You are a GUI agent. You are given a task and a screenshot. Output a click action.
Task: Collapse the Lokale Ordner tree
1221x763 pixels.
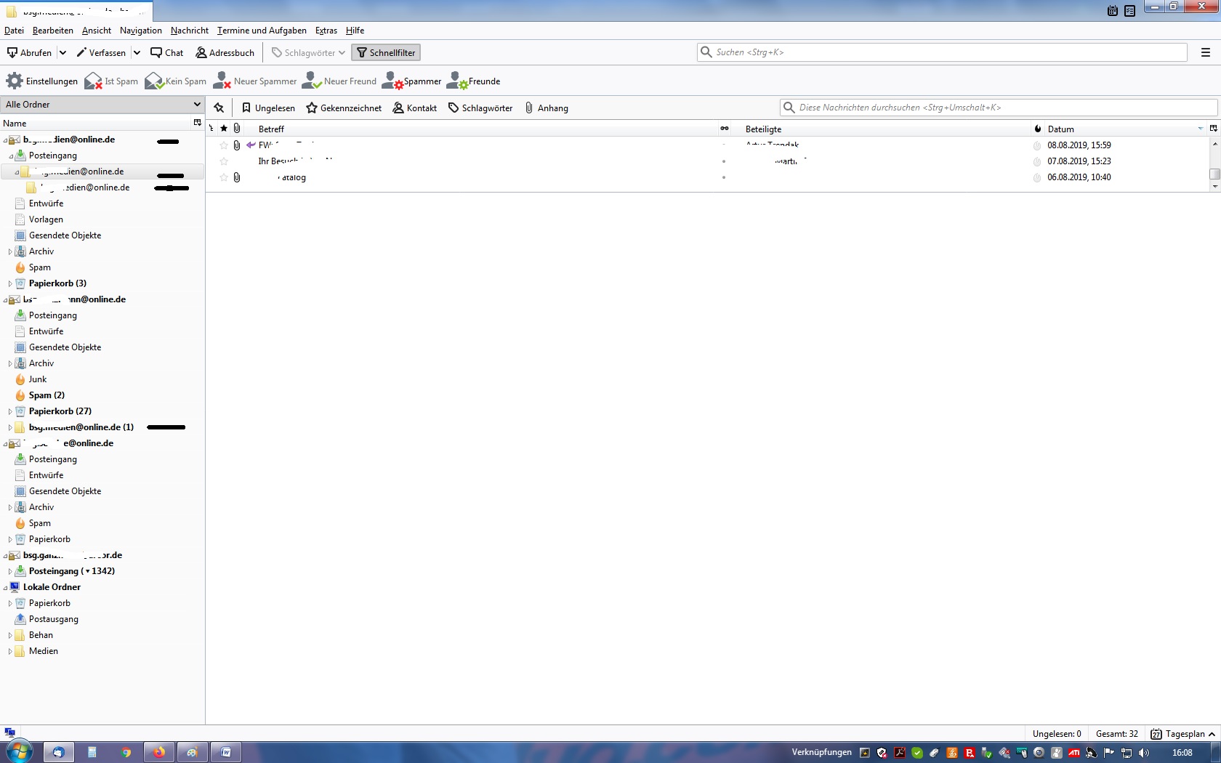[x=5, y=587]
